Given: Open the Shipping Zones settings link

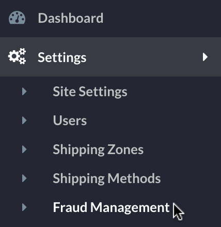Looking at the screenshot, I should click(98, 149).
